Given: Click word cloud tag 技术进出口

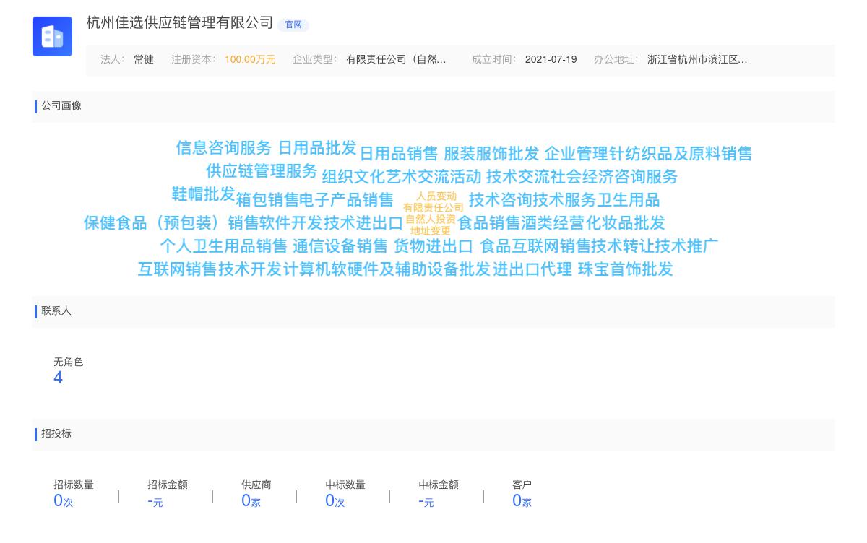Looking at the screenshot, I should pyautogui.click(x=363, y=223).
